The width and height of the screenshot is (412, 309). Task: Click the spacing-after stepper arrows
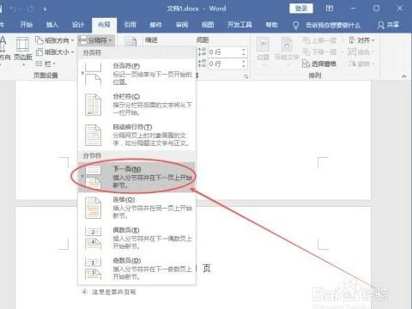pos(244,64)
